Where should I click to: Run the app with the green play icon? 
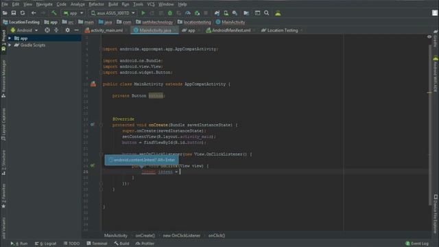143,13
